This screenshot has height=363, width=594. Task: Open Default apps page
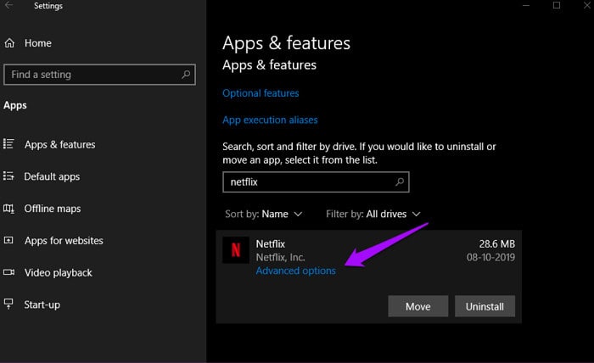[x=52, y=176]
